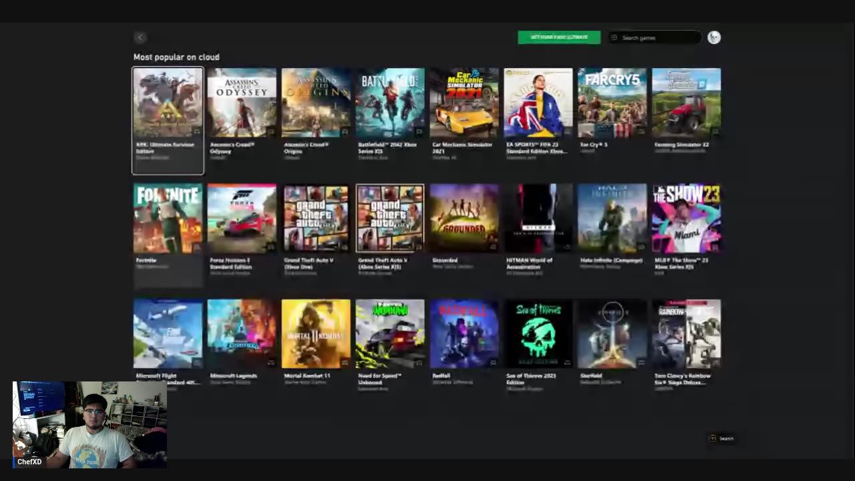The width and height of the screenshot is (855, 481).
Task: Select Grand Theft Auto V (Xbox One)
Action: tap(316, 218)
